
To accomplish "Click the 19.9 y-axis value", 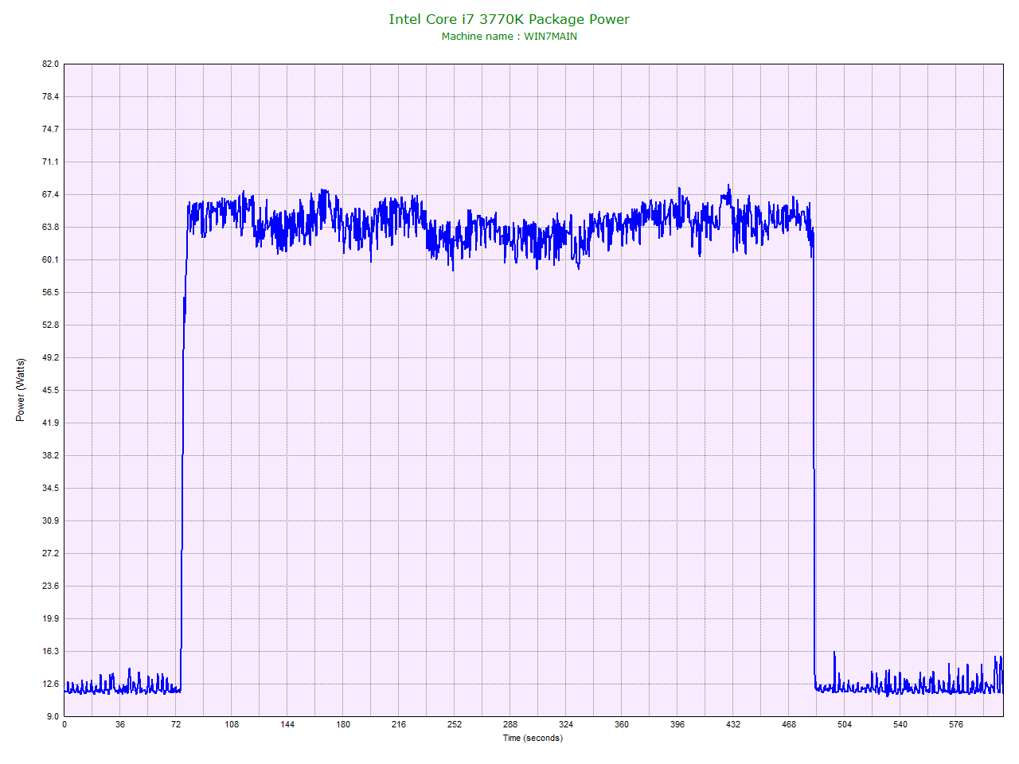I will click(50, 618).
